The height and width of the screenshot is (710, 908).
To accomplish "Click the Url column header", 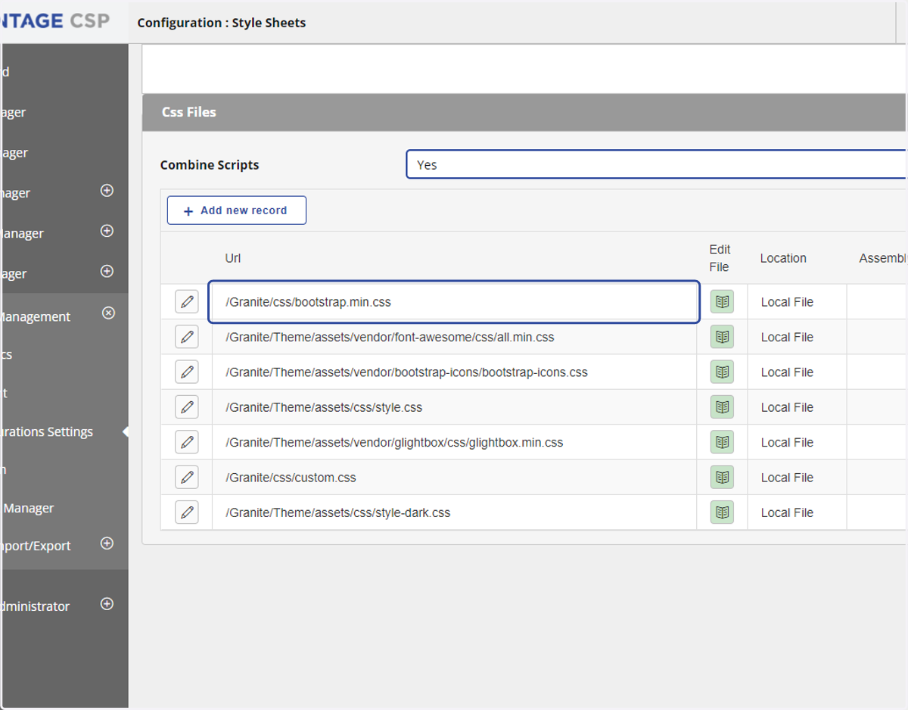I will (232, 258).
